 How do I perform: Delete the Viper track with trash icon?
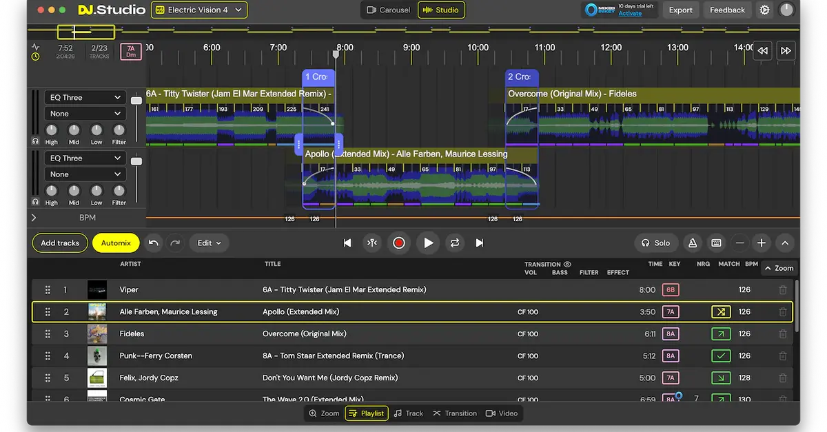(783, 290)
